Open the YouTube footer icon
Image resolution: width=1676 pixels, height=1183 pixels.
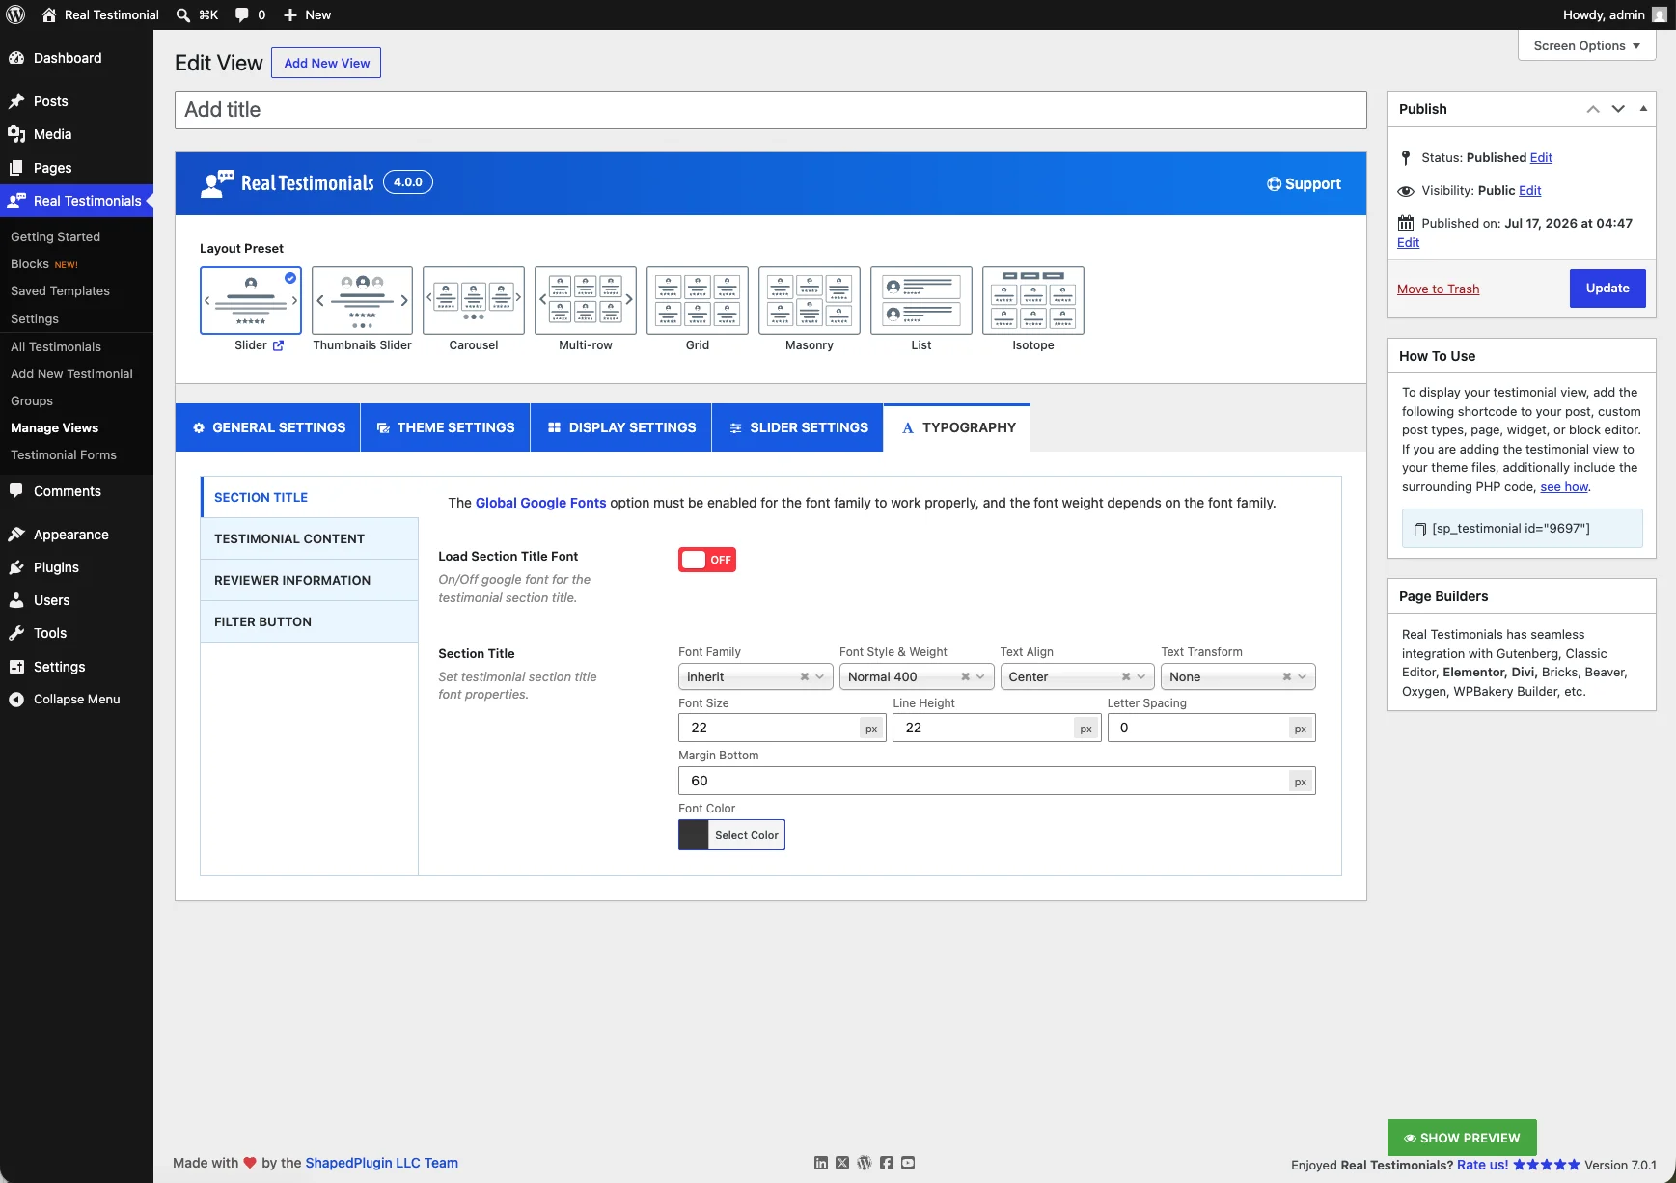908,1163
